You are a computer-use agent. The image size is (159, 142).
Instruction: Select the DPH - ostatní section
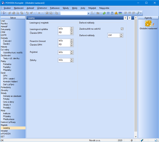click(x=9, y=79)
